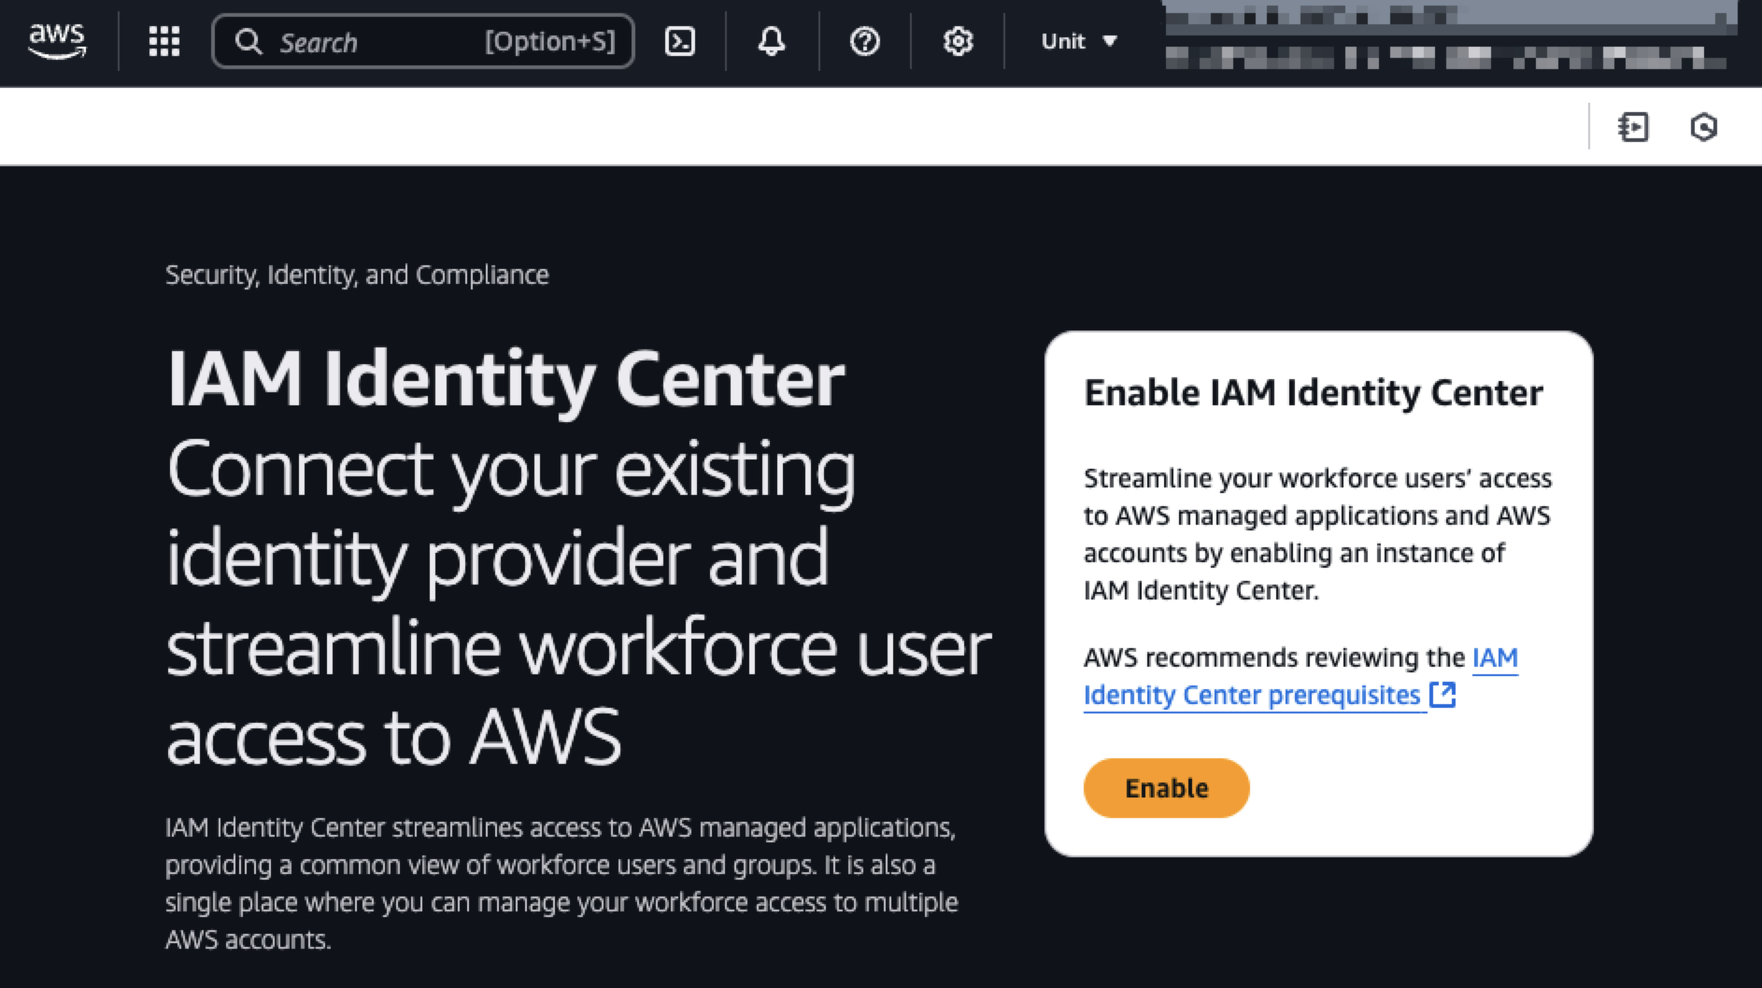Expand the Unit region dropdown
Screen dimensions: 1762x988
1077,41
